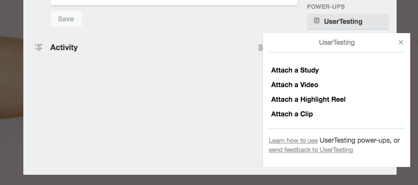Click the POWER-UPS section label
418x185 pixels.
tap(326, 7)
